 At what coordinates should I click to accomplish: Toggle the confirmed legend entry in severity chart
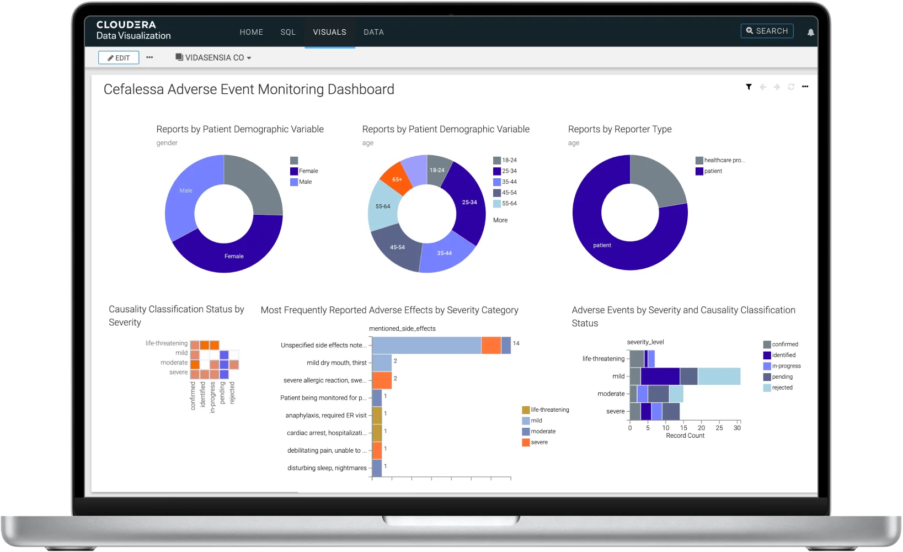point(784,344)
